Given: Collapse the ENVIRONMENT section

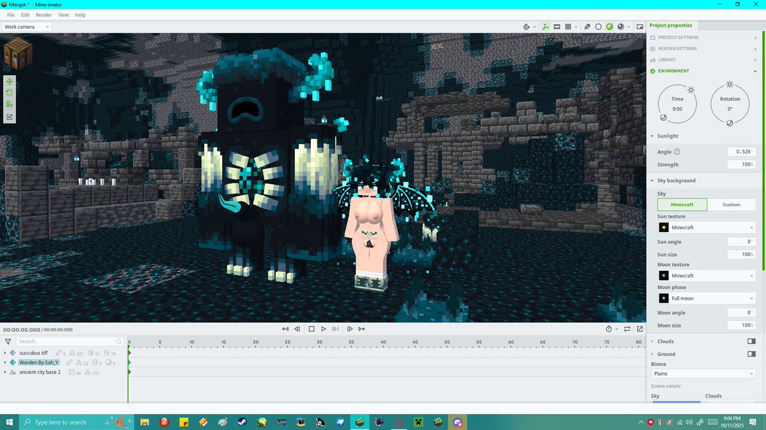Looking at the screenshot, I should tap(703, 71).
